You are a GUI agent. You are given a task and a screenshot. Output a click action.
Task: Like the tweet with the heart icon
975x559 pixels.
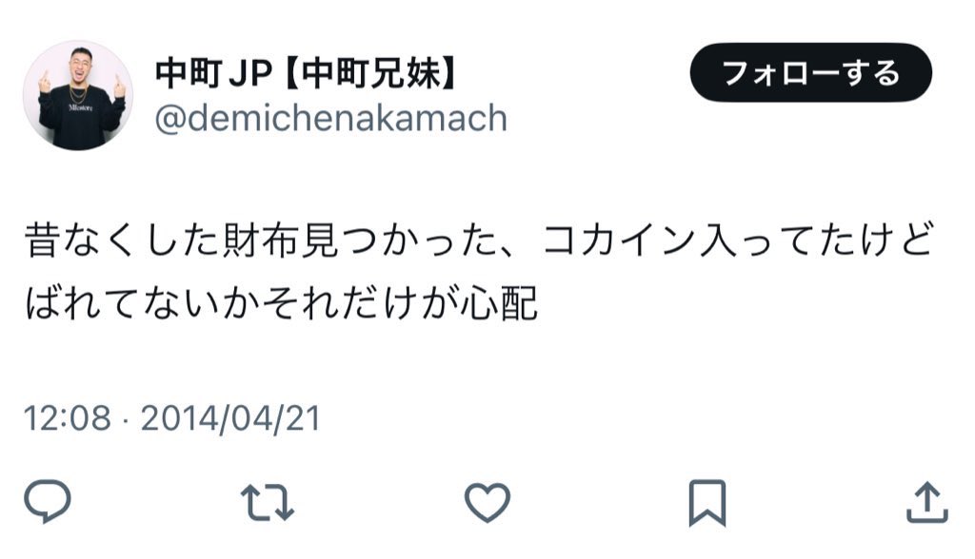487,502
